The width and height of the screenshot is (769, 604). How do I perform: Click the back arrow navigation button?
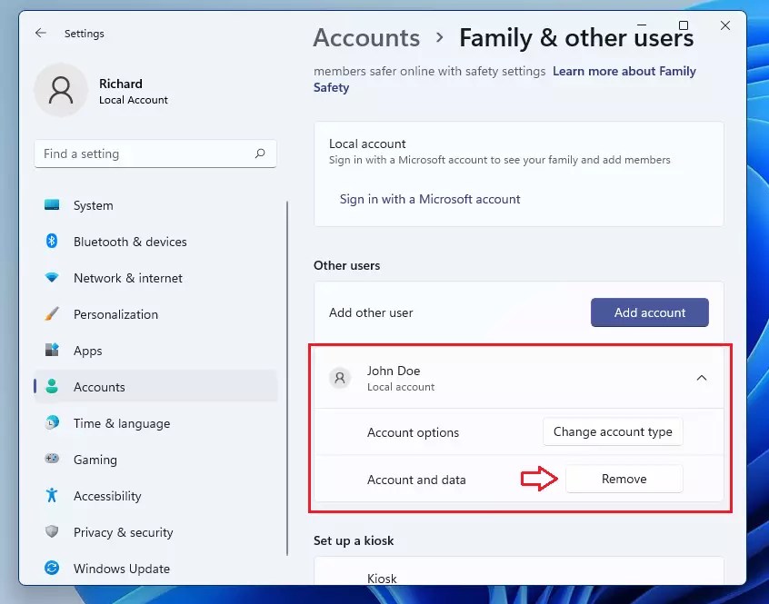40,33
